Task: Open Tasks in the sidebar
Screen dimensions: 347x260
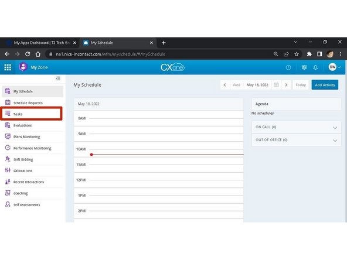Action: pyautogui.click(x=31, y=114)
